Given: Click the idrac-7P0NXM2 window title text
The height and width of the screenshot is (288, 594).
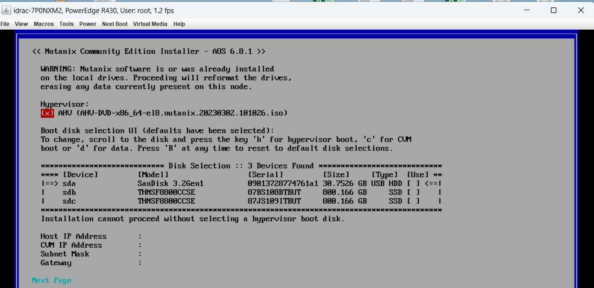Looking at the screenshot, I should [95, 10].
